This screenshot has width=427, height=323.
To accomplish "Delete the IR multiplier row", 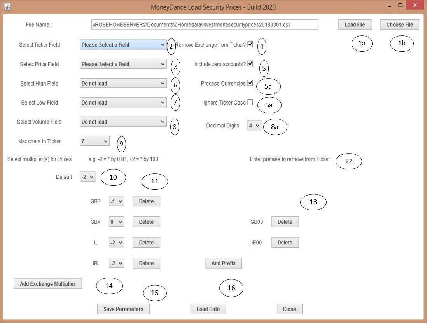I will 147,263.
